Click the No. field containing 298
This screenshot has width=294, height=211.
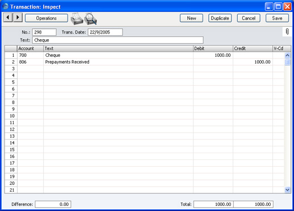(44, 32)
